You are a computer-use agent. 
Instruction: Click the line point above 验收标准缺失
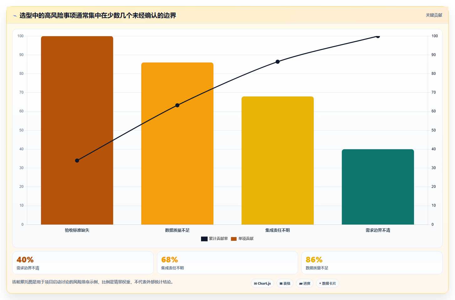click(77, 161)
